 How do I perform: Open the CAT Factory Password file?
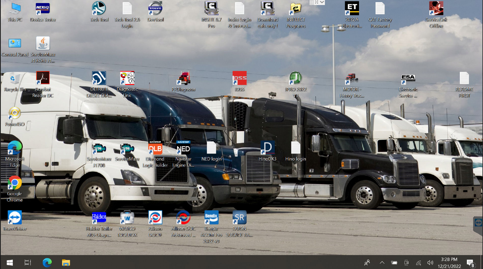pos(380,15)
